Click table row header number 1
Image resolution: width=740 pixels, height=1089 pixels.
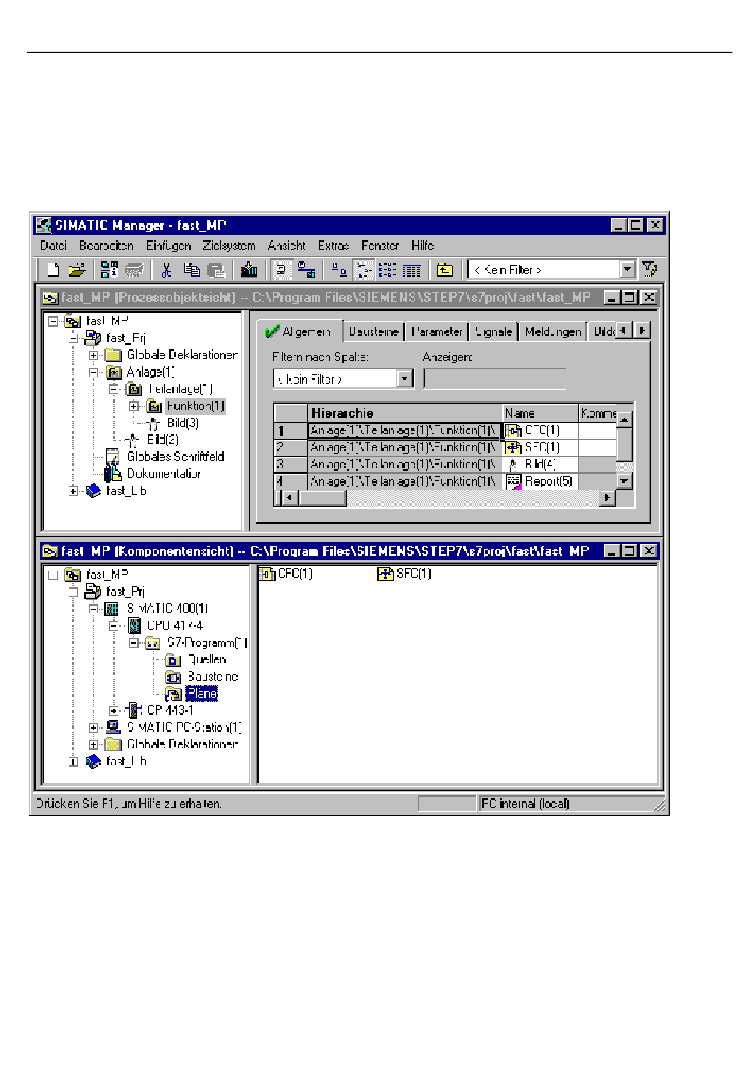(x=291, y=430)
